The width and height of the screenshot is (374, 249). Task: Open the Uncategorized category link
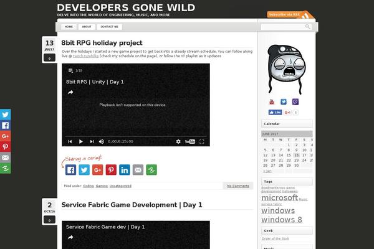pos(120,186)
